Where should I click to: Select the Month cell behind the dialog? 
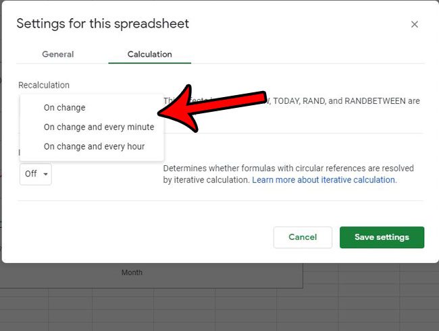(132, 272)
